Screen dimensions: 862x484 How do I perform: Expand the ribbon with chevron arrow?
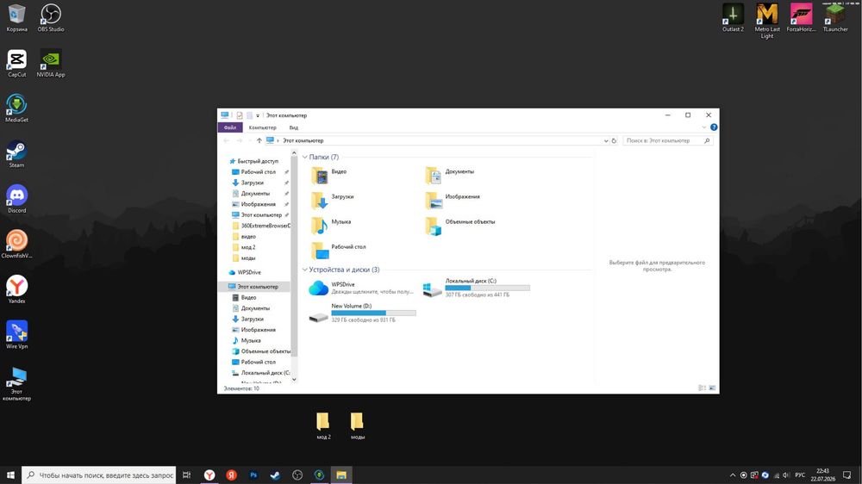[703, 127]
